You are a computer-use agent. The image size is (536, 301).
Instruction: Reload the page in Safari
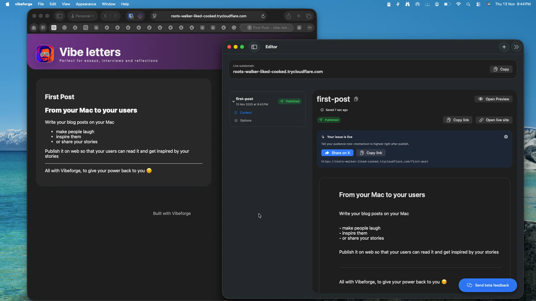263,16
